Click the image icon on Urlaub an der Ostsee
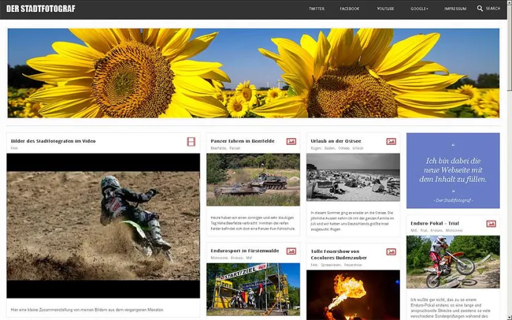This screenshot has height=320, width=512. tap(391, 142)
